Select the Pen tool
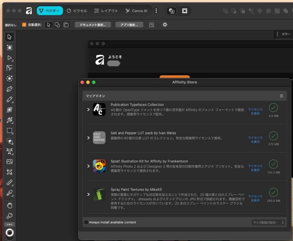This screenshot has height=241, width=293. click(9, 89)
